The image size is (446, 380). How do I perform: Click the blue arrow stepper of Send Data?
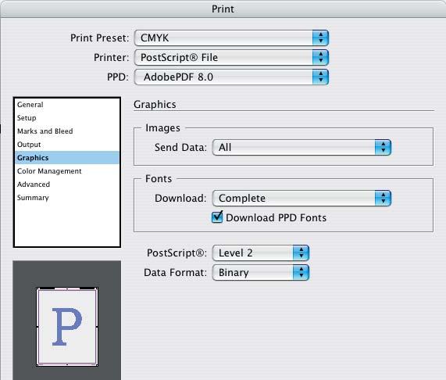pyautogui.click(x=384, y=148)
